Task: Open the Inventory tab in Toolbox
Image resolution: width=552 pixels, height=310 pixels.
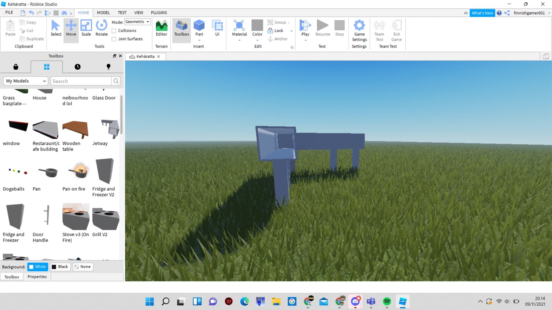Action: (47, 67)
